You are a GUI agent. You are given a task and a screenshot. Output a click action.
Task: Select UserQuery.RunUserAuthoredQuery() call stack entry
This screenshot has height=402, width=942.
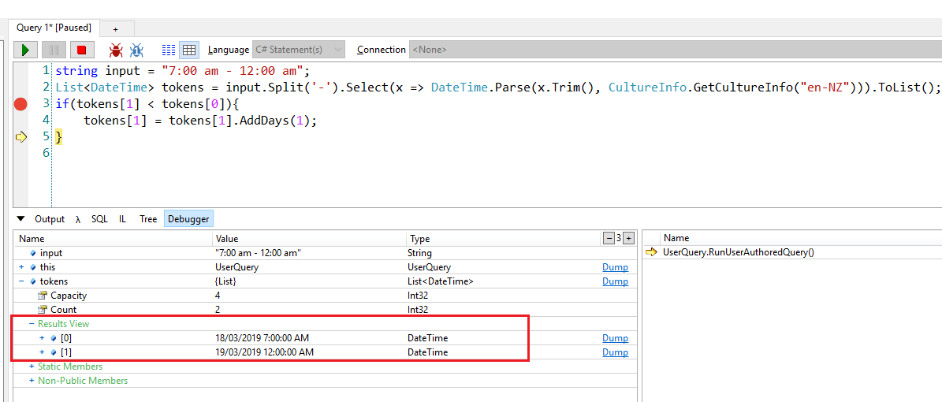(738, 252)
